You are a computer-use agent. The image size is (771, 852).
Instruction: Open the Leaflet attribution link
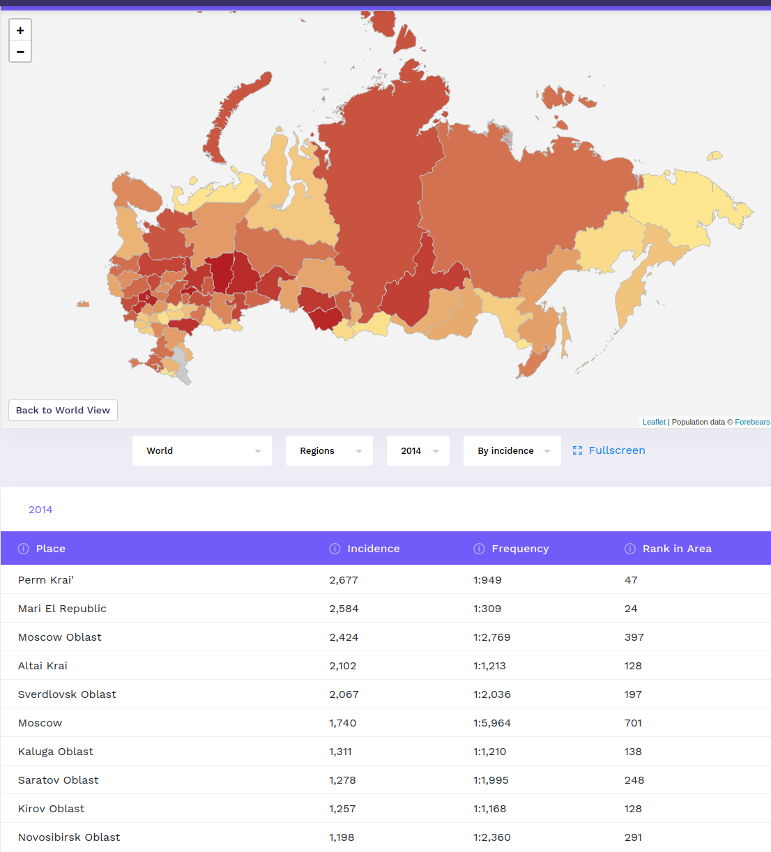click(654, 422)
